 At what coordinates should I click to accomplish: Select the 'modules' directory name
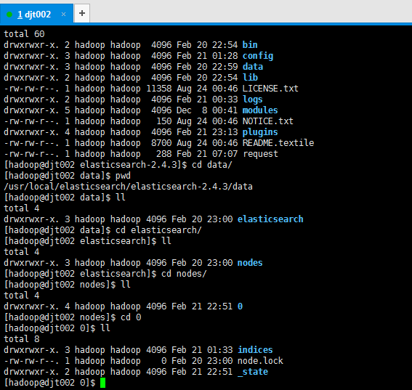tap(260, 110)
